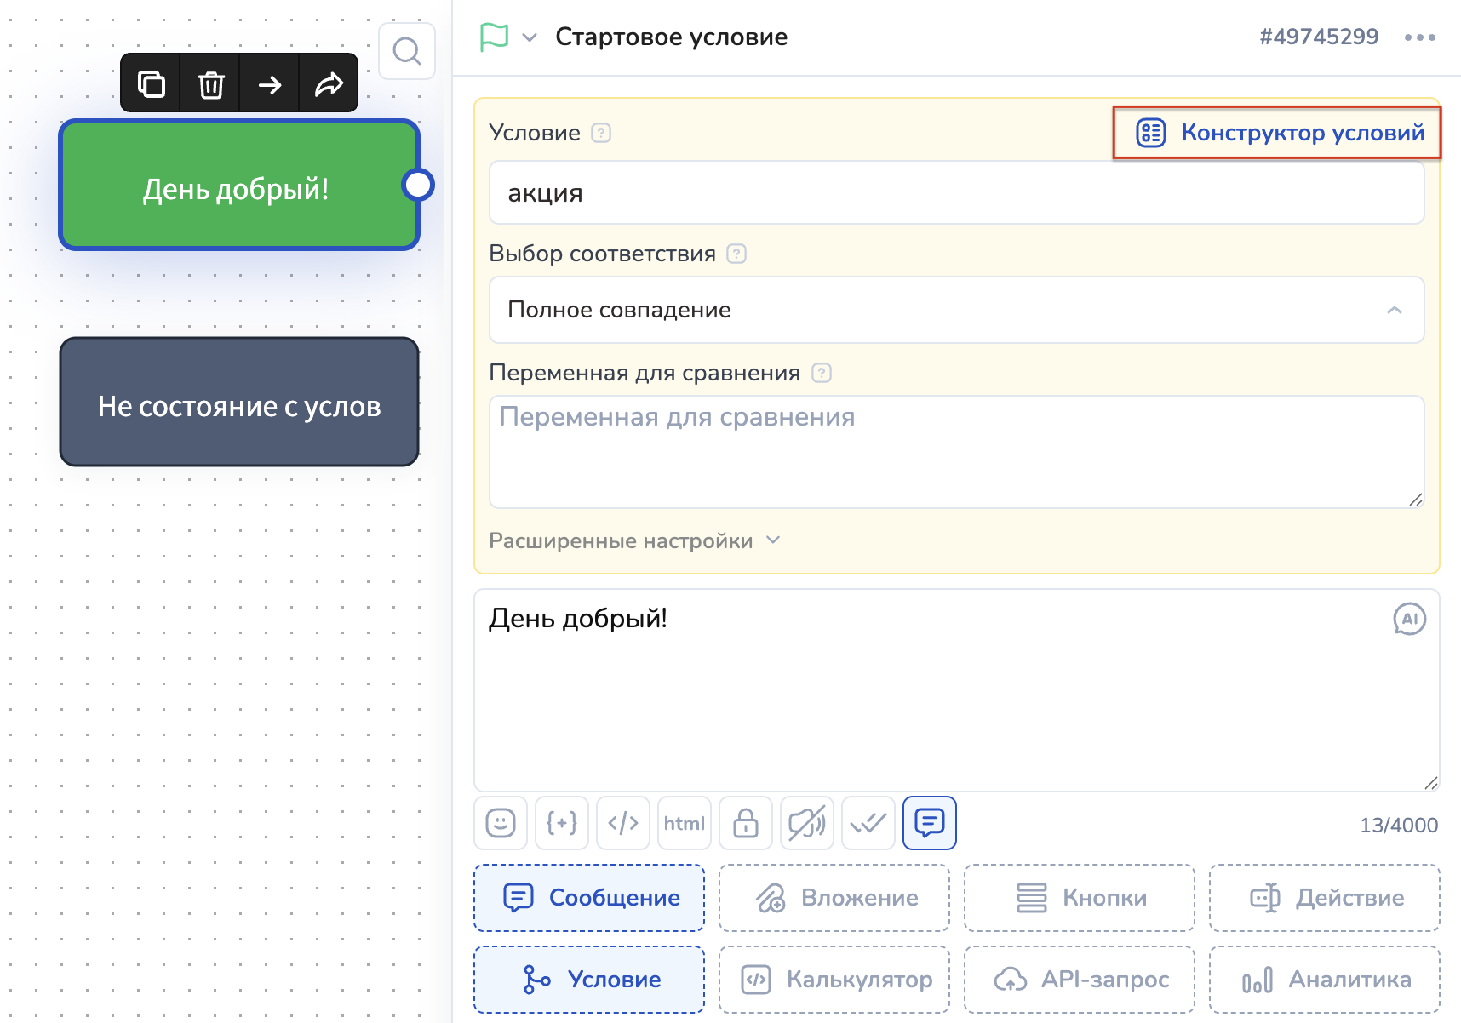Toggle html mode for the message
The height and width of the screenshot is (1023, 1461).
[685, 823]
